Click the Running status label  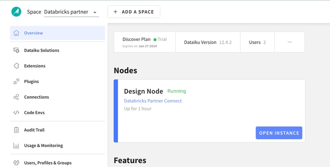click(x=177, y=91)
